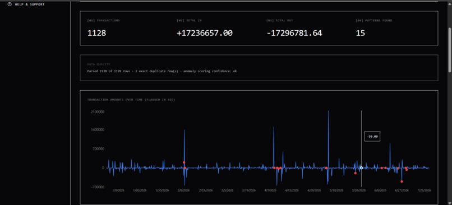Click the -50.00 chart tooltip
The width and height of the screenshot is (452, 205).
click(x=372, y=137)
